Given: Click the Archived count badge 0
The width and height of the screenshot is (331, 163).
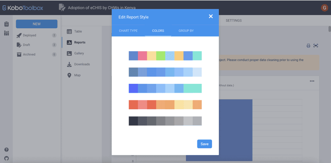Looking at the screenshot, I should pos(54,54).
